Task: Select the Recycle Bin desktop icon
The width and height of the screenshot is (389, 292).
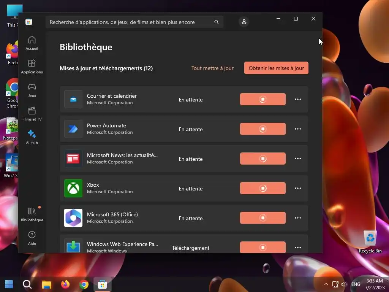Action: (370, 241)
